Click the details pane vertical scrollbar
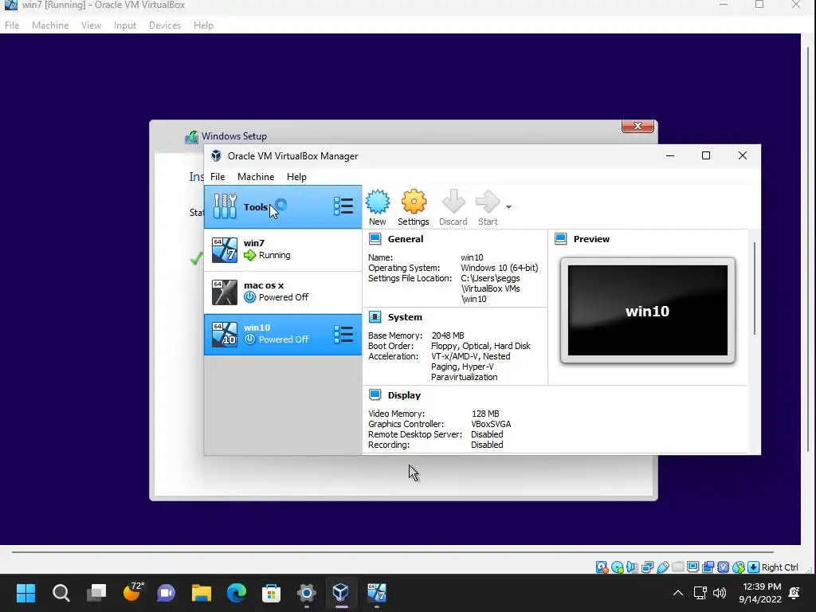Viewport: 816px width, 612px height. click(x=754, y=288)
